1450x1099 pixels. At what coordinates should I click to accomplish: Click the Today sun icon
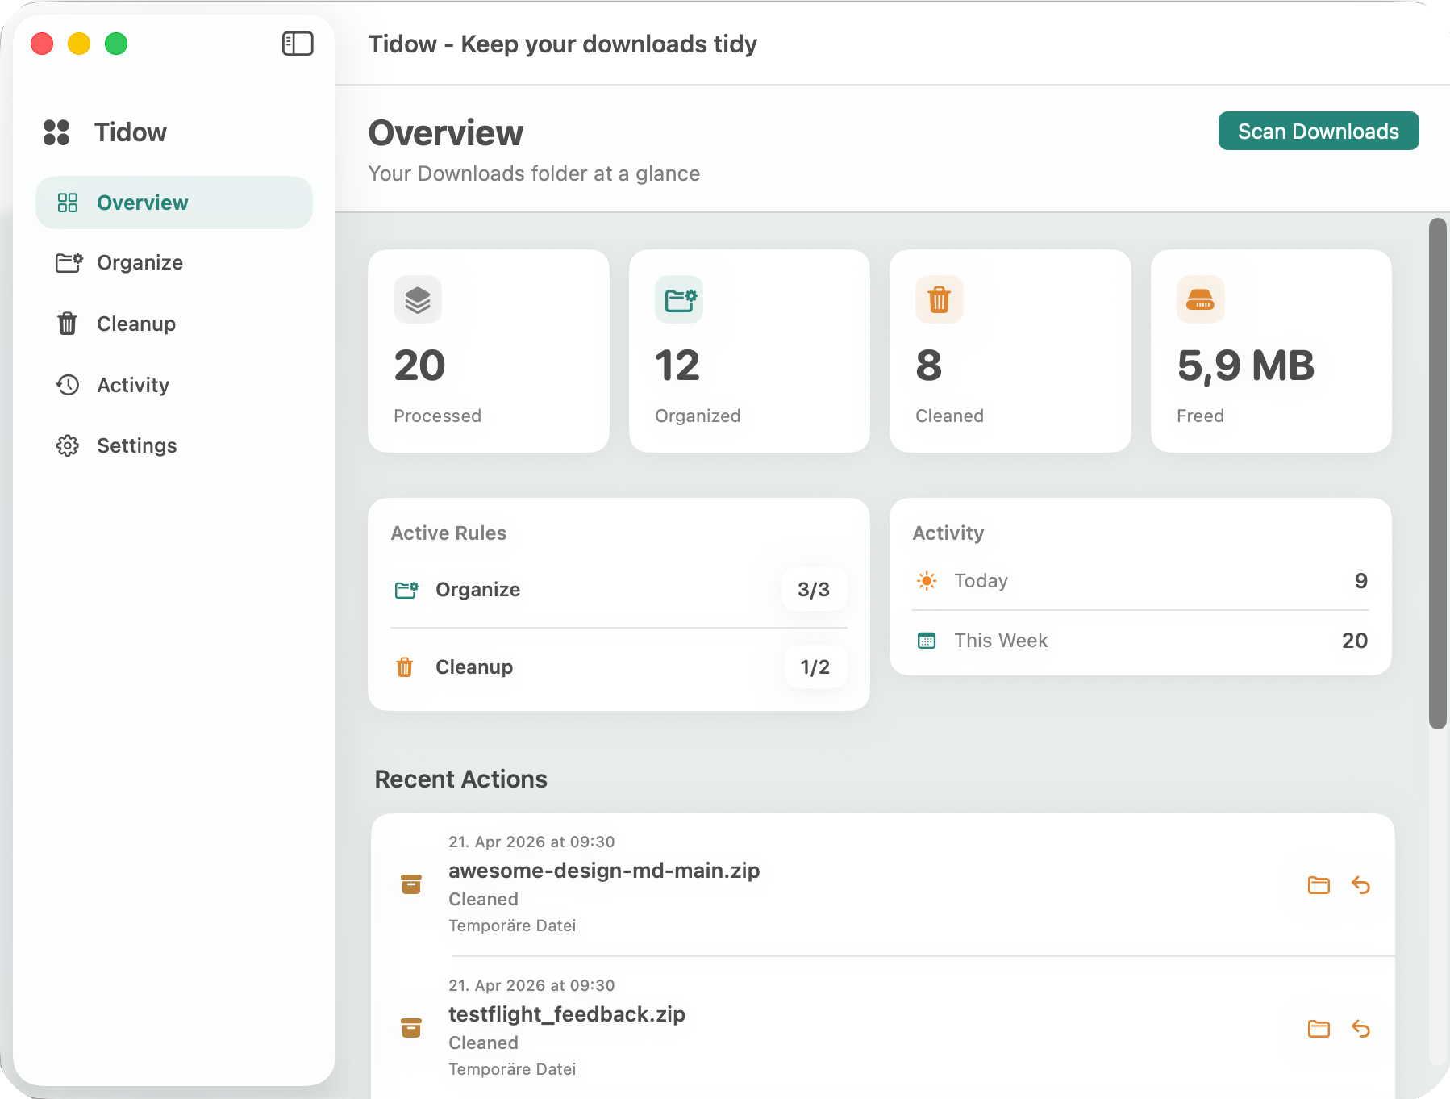[927, 581]
